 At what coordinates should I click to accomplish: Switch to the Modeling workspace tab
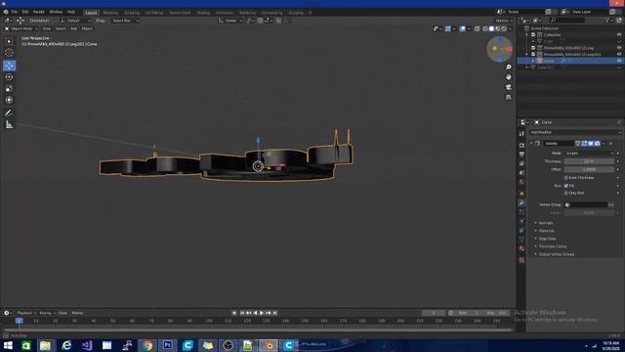110,13
